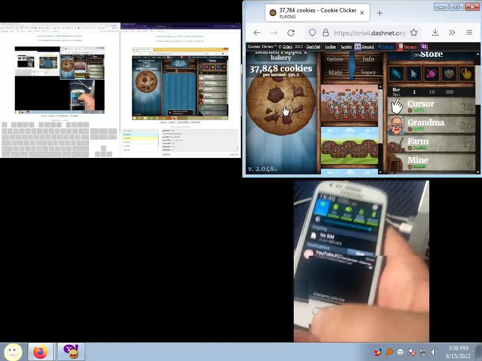Screen dimensions: 482x361
Task: Click the purple 41 badge
Action: click(424, 47)
